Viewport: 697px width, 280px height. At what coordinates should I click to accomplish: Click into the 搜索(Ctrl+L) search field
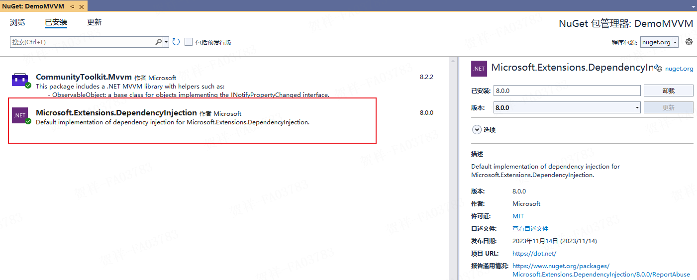tap(83, 42)
